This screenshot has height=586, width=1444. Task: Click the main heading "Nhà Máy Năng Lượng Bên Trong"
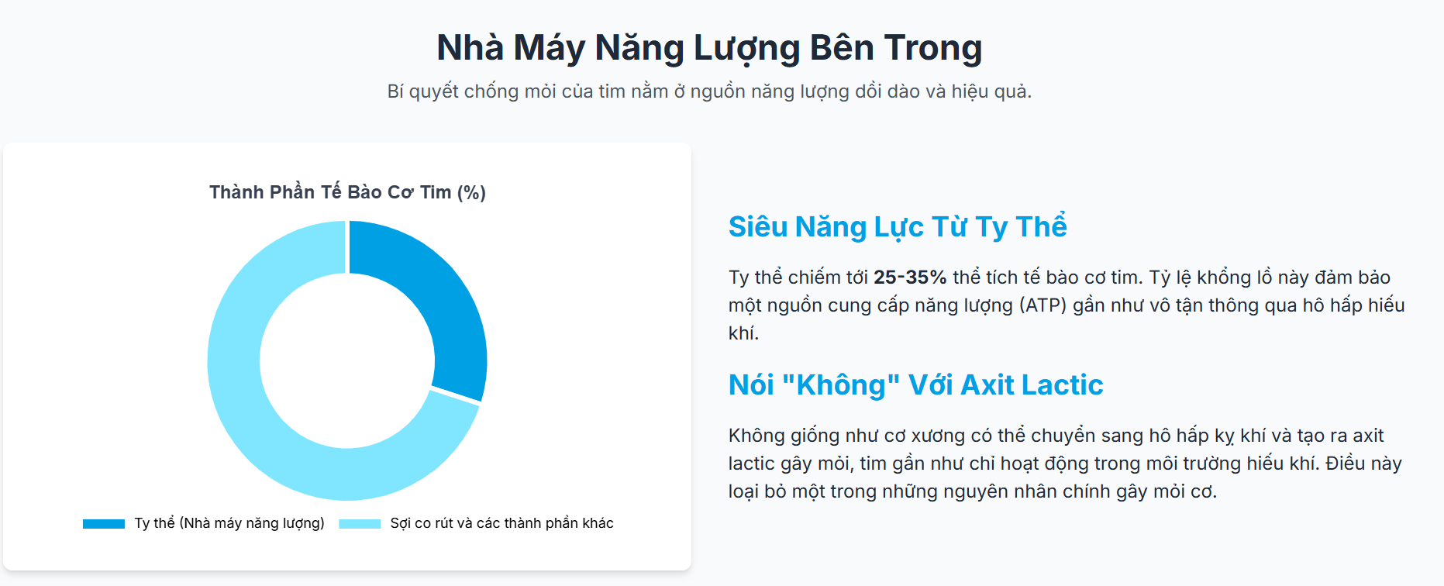[x=709, y=47]
